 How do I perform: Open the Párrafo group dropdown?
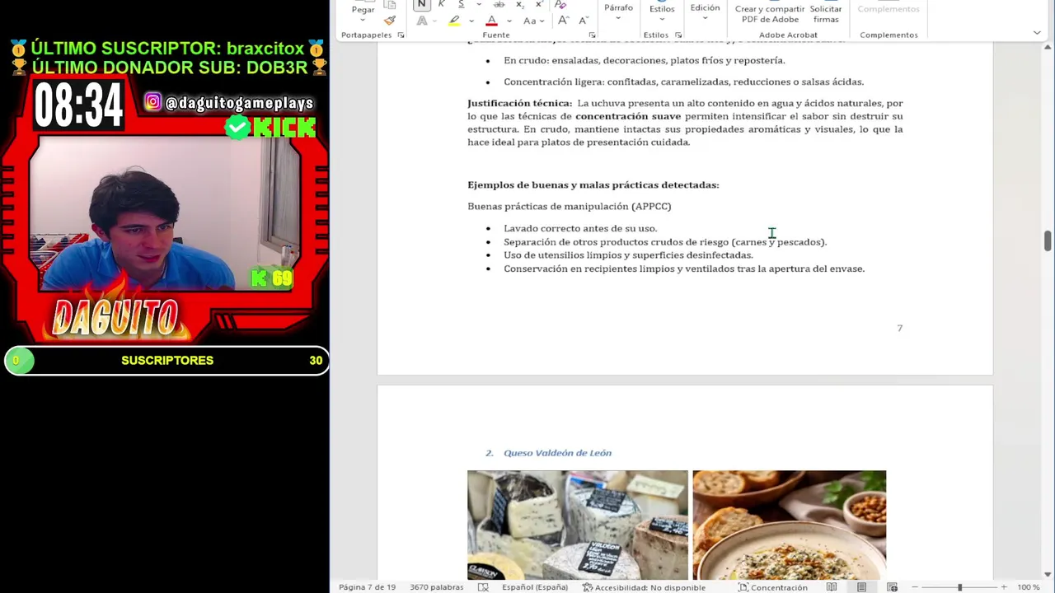[x=618, y=12]
